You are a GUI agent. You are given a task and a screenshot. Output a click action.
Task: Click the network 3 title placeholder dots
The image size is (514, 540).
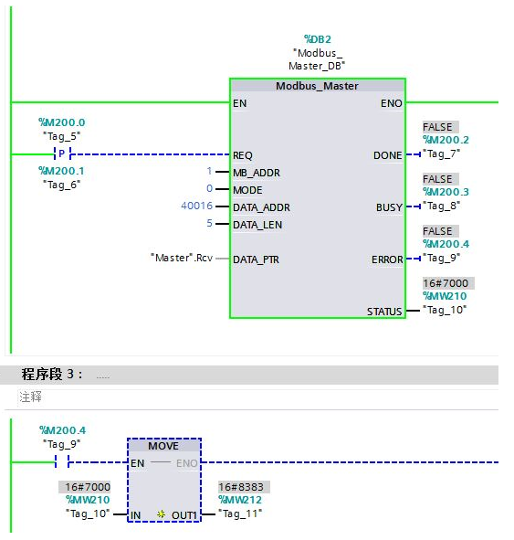point(103,377)
